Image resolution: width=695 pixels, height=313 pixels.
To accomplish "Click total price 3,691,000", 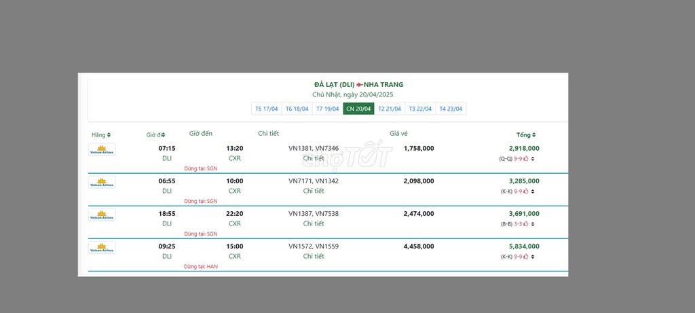I will 524,214.
